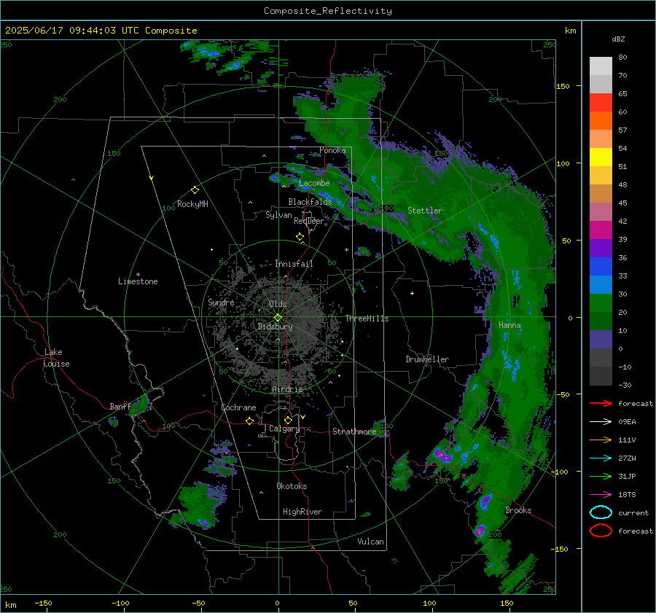The image size is (656, 613).
Task: Click the dBZ legend heading
Action: [618, 39]
